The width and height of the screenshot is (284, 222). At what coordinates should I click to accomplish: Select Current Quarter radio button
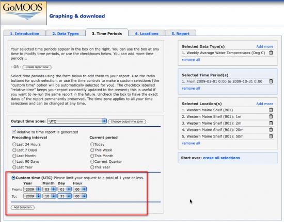92,162
